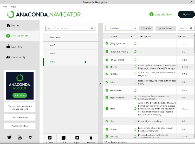
Task: Click the Anaconda Nucleus banner image
Action: point(20,86)
